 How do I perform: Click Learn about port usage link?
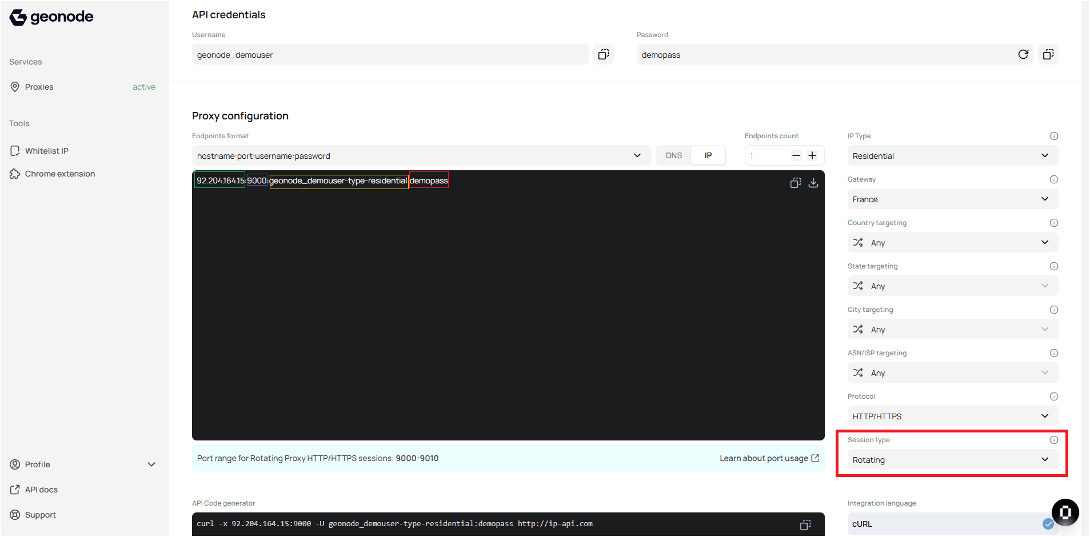coord(769,458)
